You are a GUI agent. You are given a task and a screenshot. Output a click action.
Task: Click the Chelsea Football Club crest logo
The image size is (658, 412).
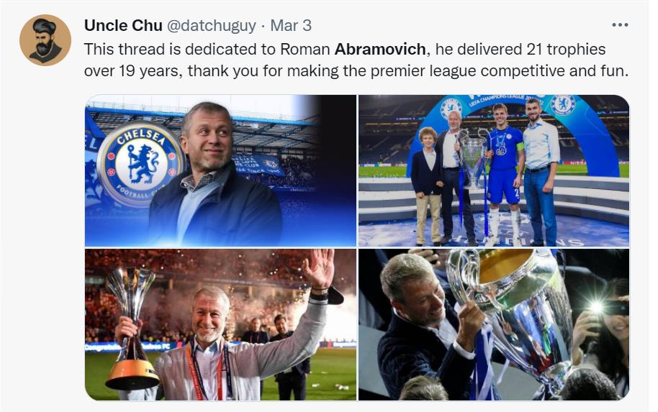[140, 164]
